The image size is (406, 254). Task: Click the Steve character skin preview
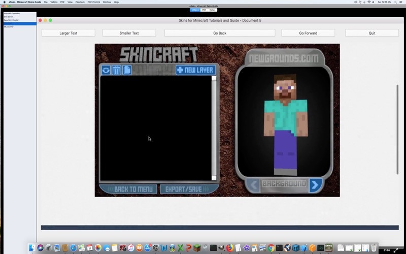coord(286,124)
